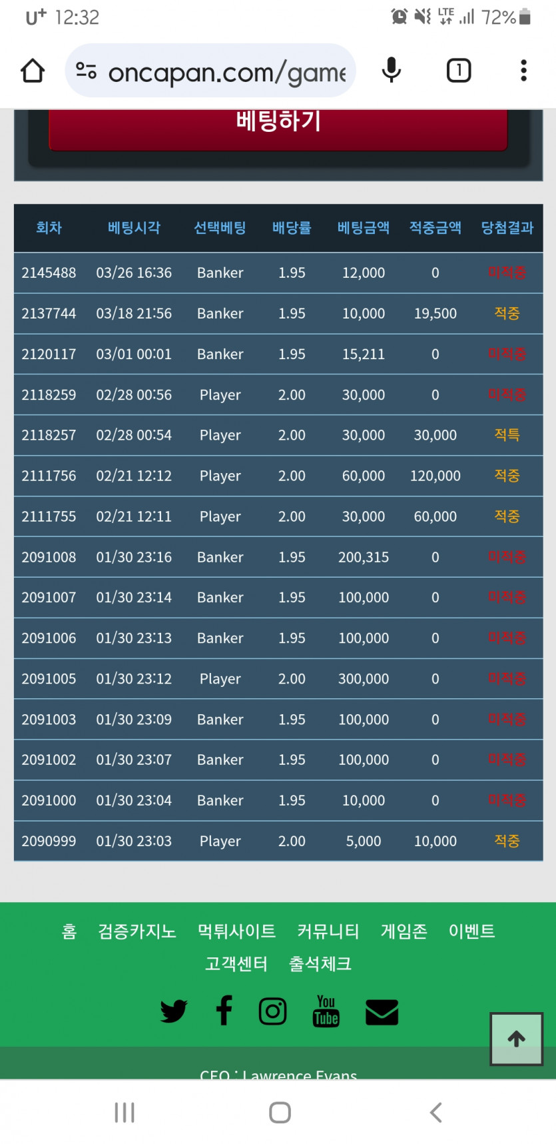Open the Twitter icon in footer
The height and width of the screenshot is (1144, 556).
pyautogui.click(x=174, y=1011)
